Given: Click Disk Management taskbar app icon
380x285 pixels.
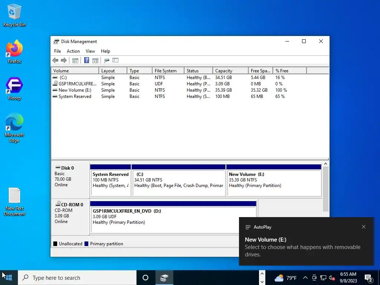Looking at the screenshot, I should (x=164, y=278).
